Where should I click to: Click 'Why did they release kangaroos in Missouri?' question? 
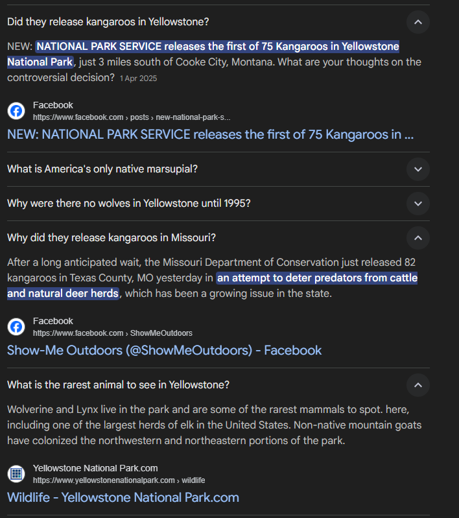pos(112,238)
